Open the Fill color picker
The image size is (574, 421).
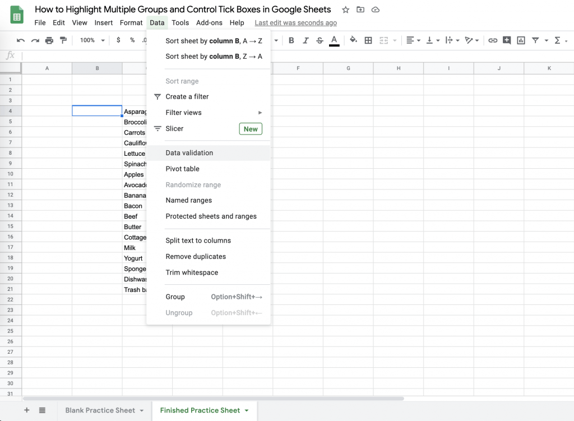click(x=354, y=40)
